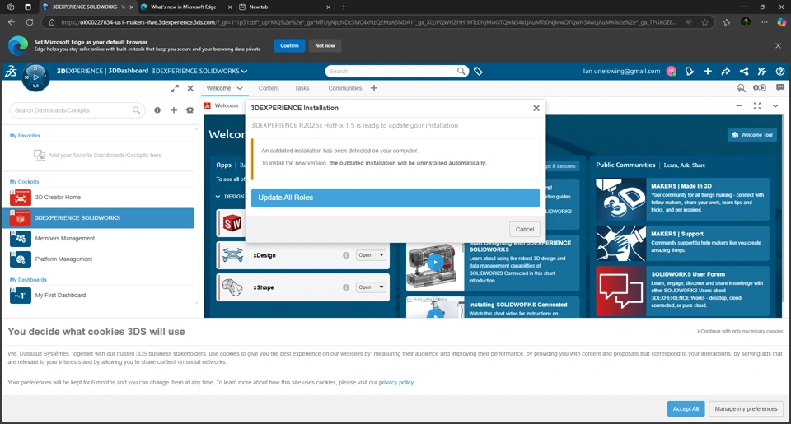This screenshot has width=791, height=424.
Task: Click the xDesign app icon
Action: (x=232, y=255)
